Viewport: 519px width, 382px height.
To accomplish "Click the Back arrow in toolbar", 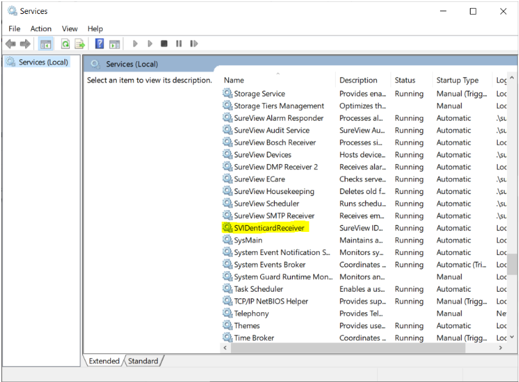I will tap(11, 44).
